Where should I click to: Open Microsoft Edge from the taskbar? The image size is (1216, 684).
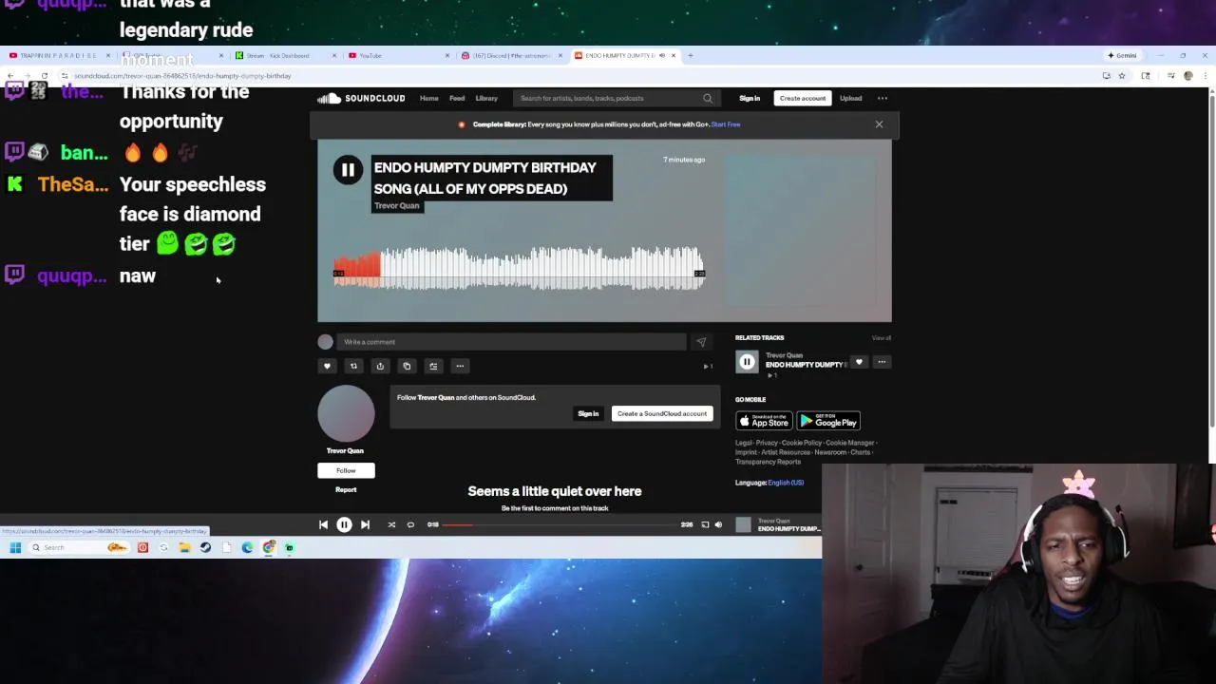[247, 547]
